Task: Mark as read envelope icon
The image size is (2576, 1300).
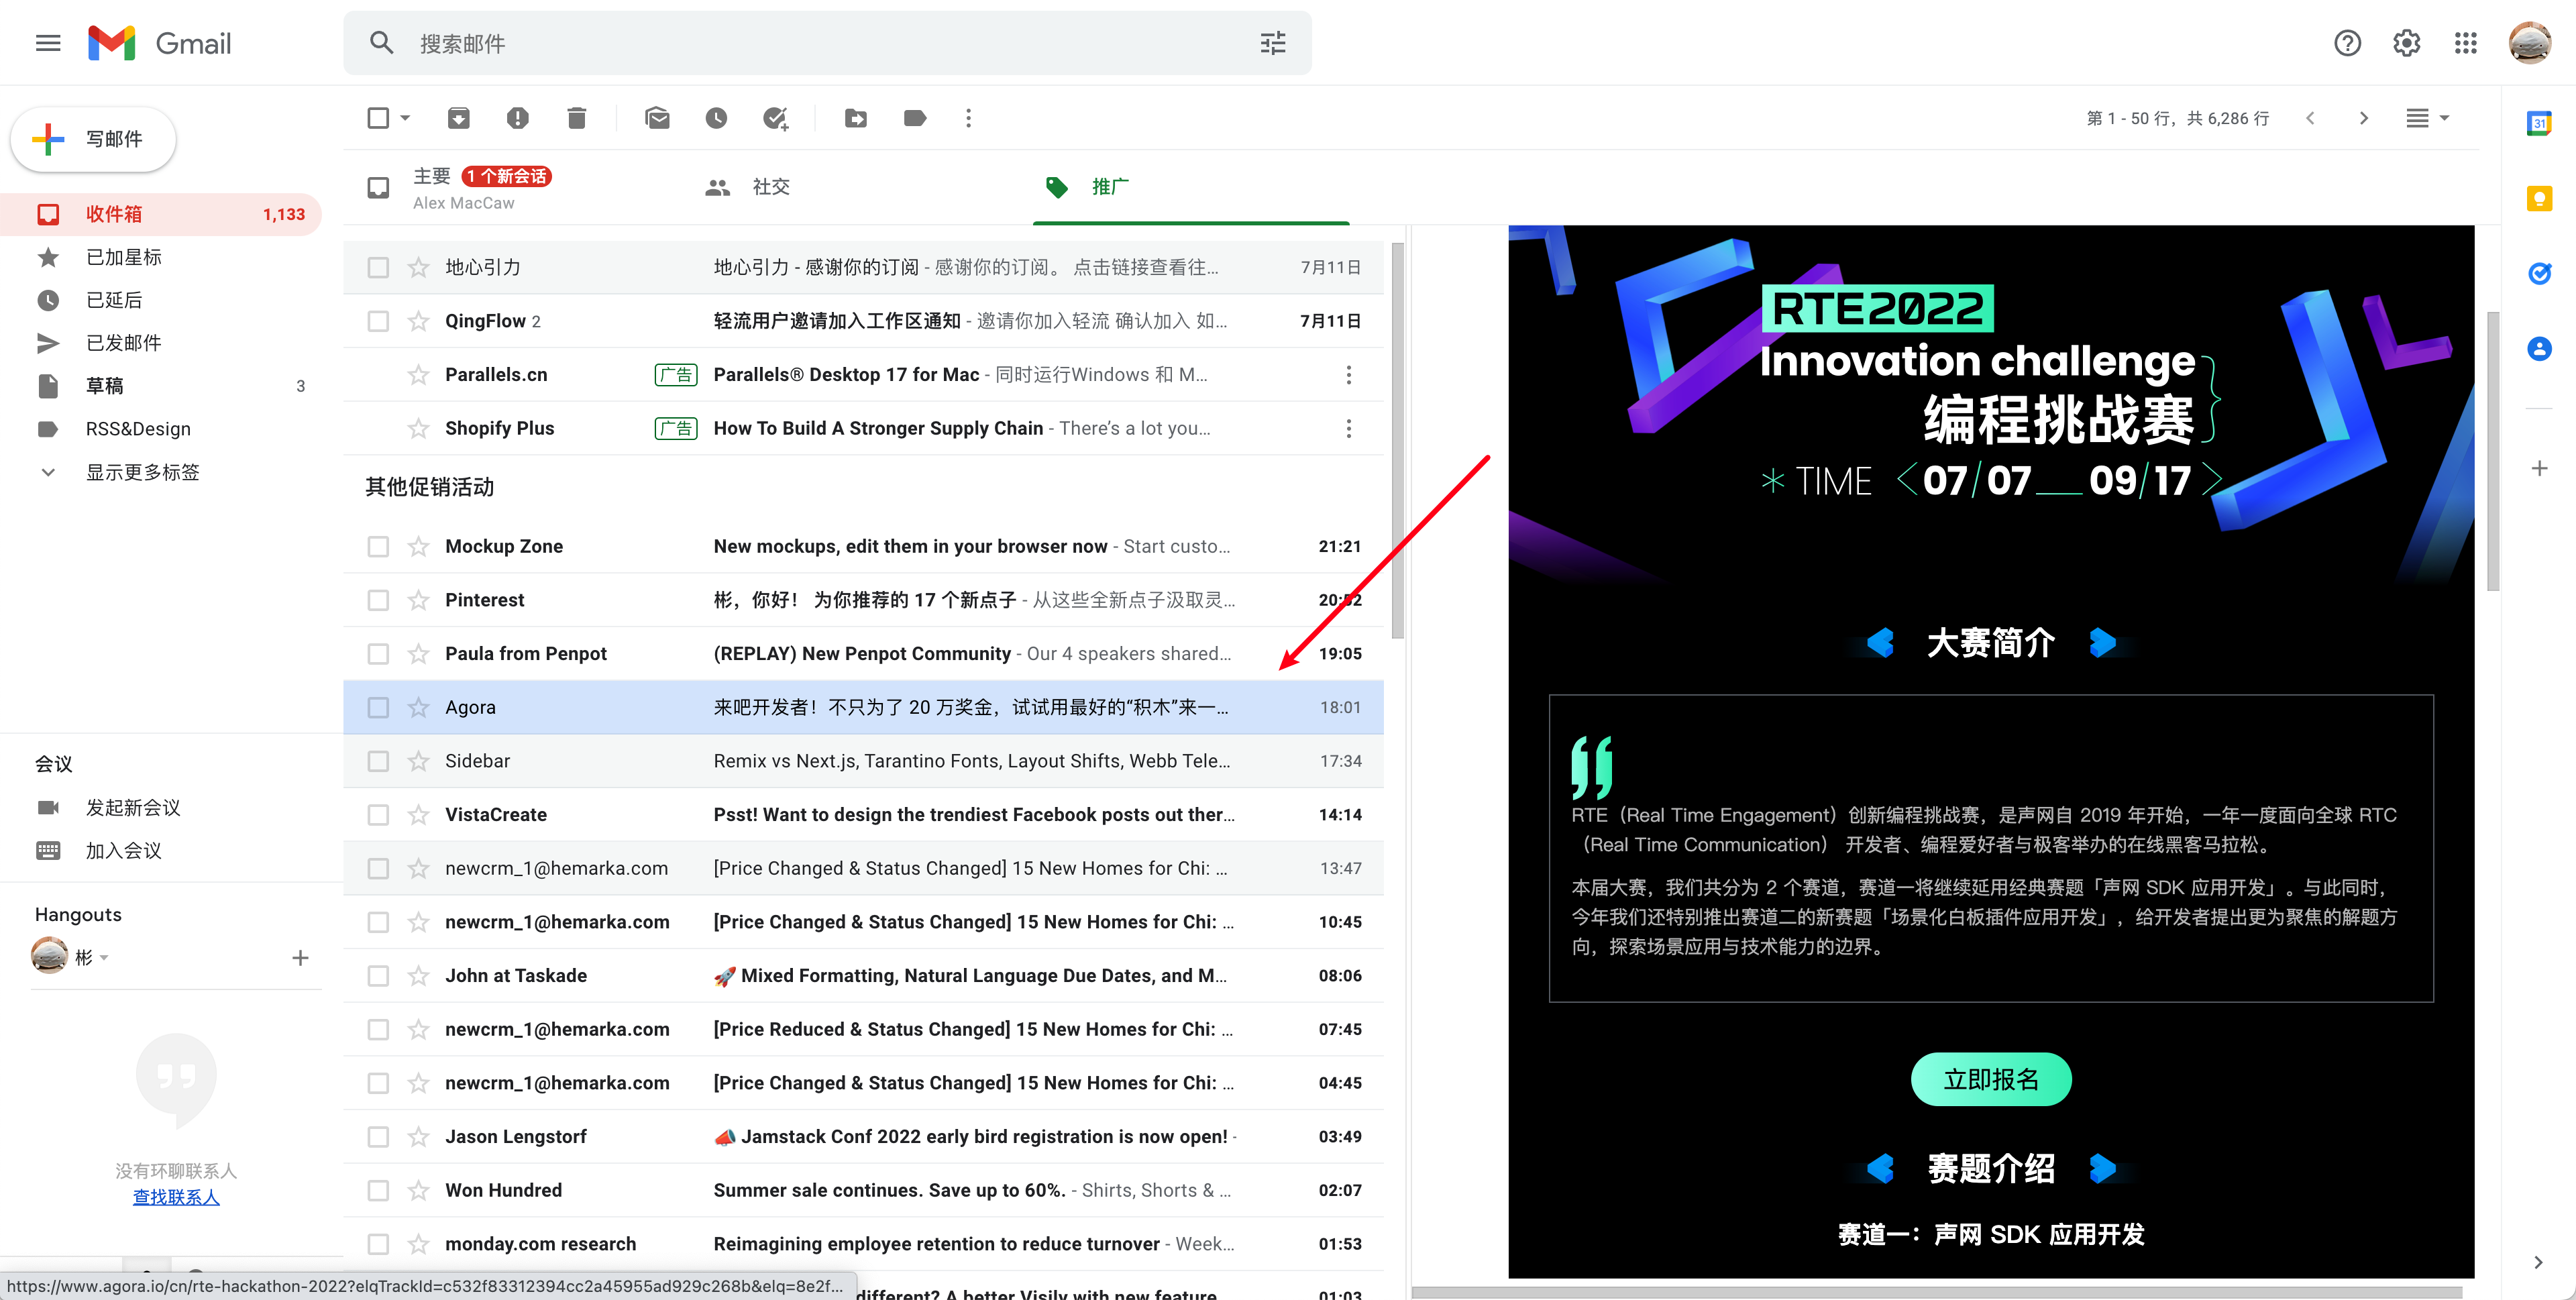Action: coord(657,118)
